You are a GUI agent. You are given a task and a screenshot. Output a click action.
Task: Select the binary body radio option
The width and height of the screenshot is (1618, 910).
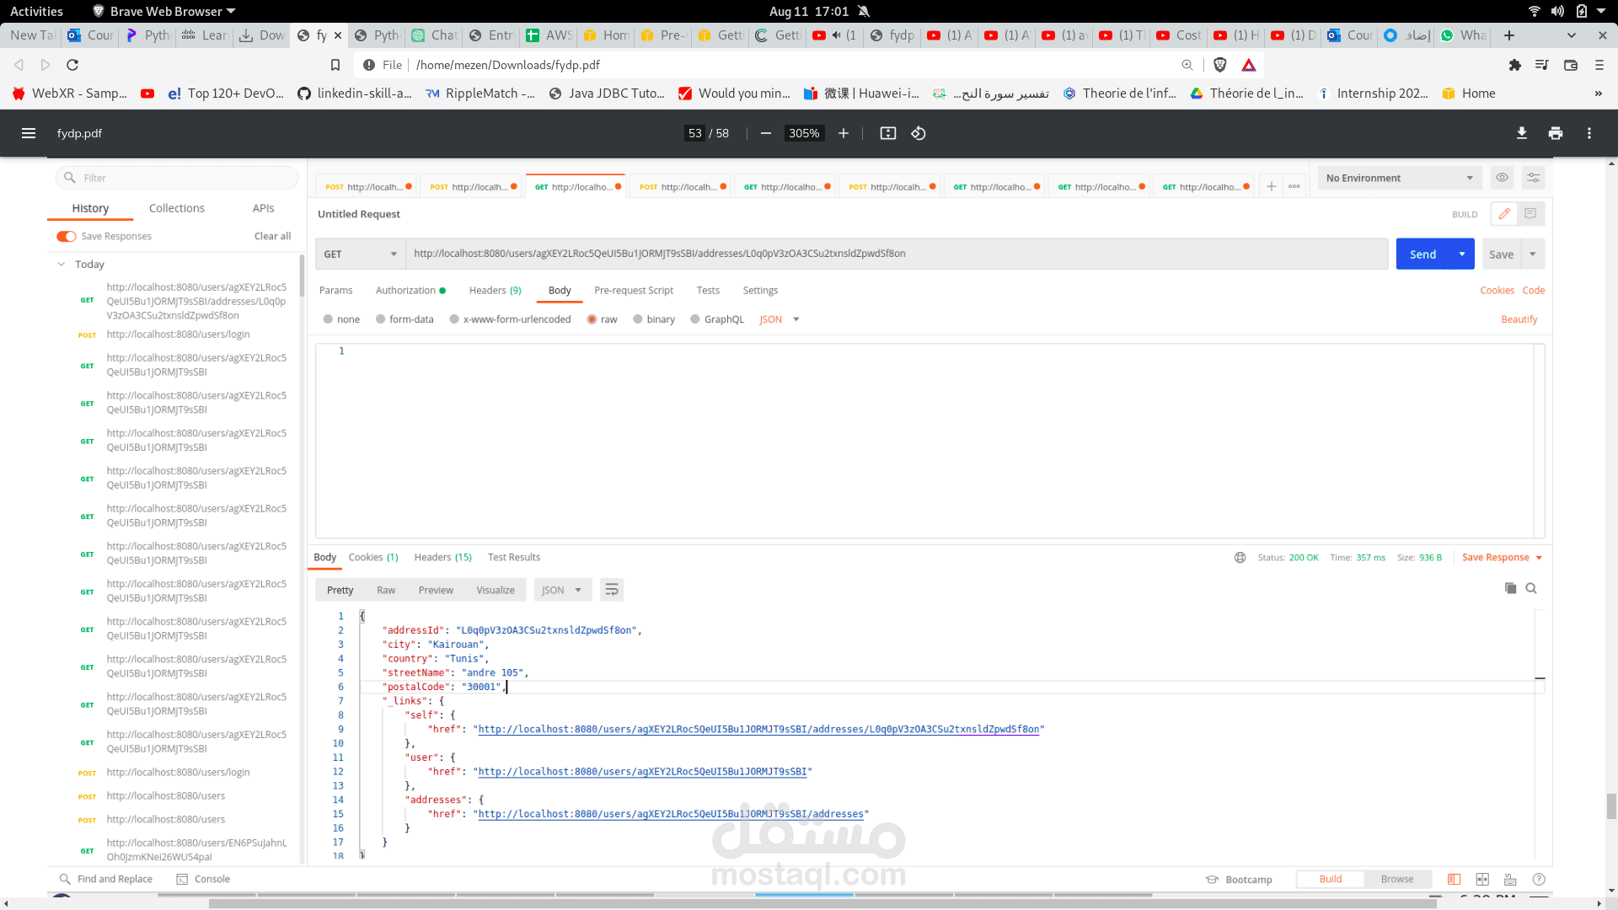(x=638, y=319)
